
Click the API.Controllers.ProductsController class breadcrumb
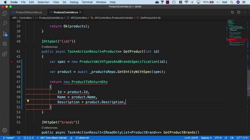pos(112,18)
